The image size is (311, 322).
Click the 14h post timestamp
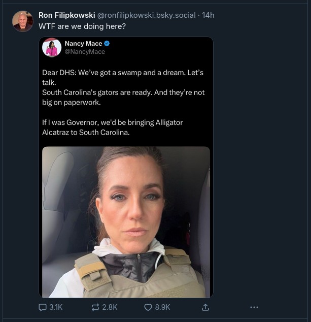[x=208, y=15]
